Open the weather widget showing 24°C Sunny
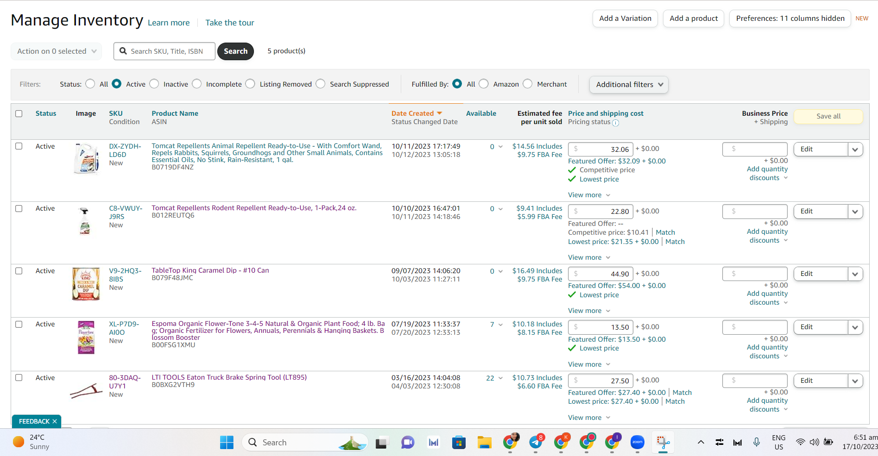 (x=31, y=442)
